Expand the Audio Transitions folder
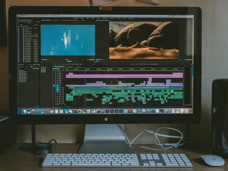 (18, 74)
